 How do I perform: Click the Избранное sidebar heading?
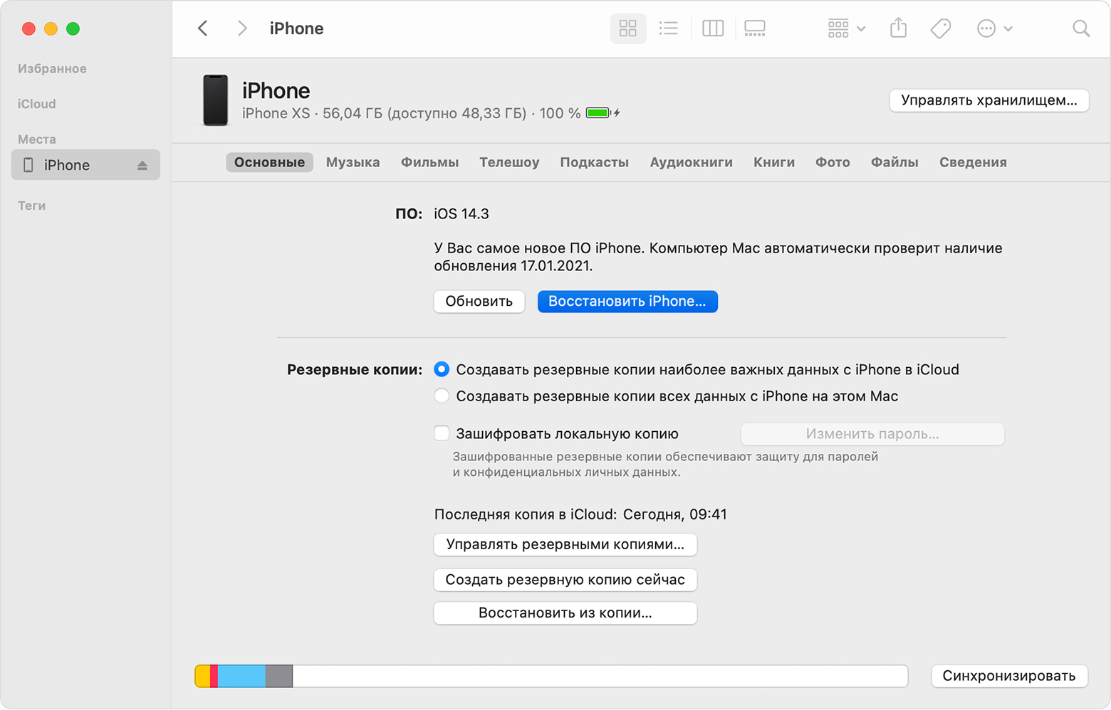52,69
